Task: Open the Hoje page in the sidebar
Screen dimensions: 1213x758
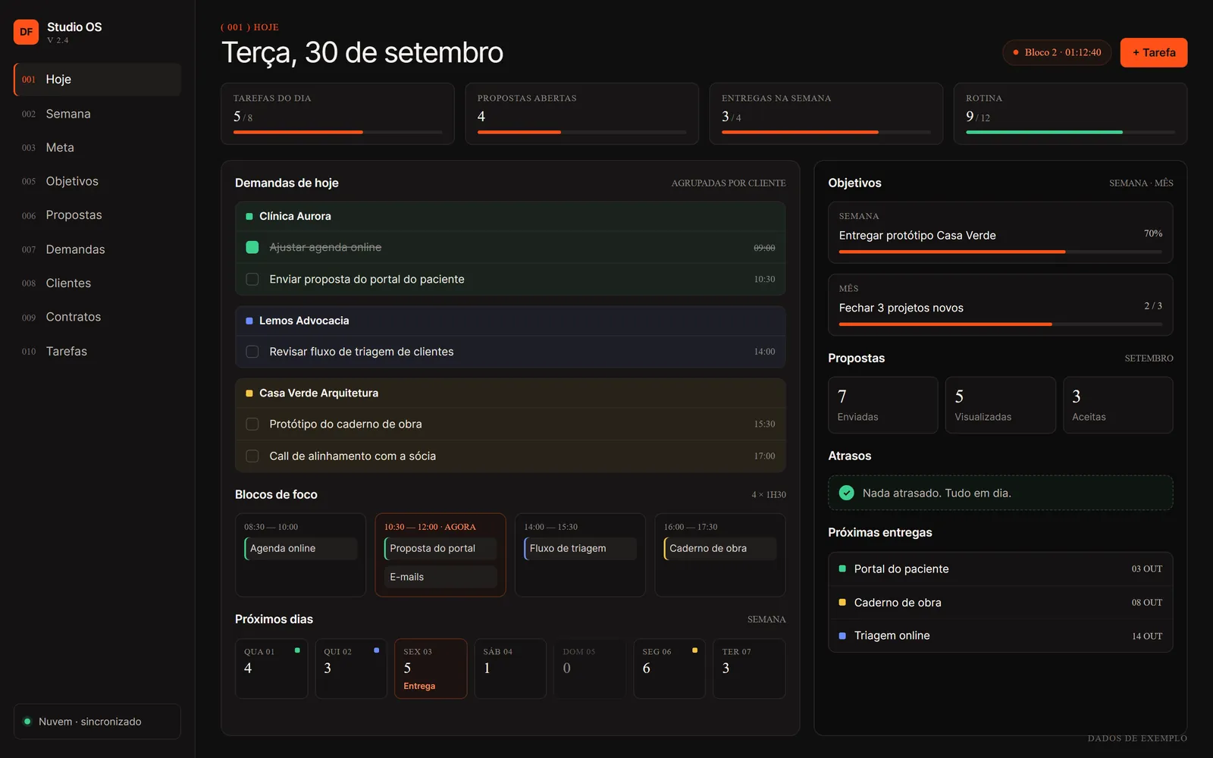Action: pyautogui.click(x=97, y=80)
